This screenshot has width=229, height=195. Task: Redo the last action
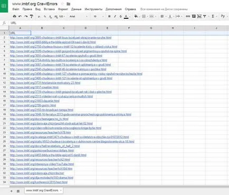click(x=26, y=16)
